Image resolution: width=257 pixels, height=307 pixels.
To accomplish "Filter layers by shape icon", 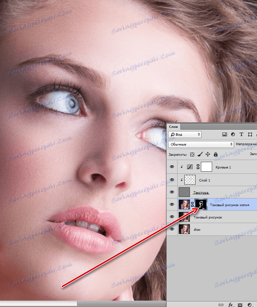I will [250, 135].
